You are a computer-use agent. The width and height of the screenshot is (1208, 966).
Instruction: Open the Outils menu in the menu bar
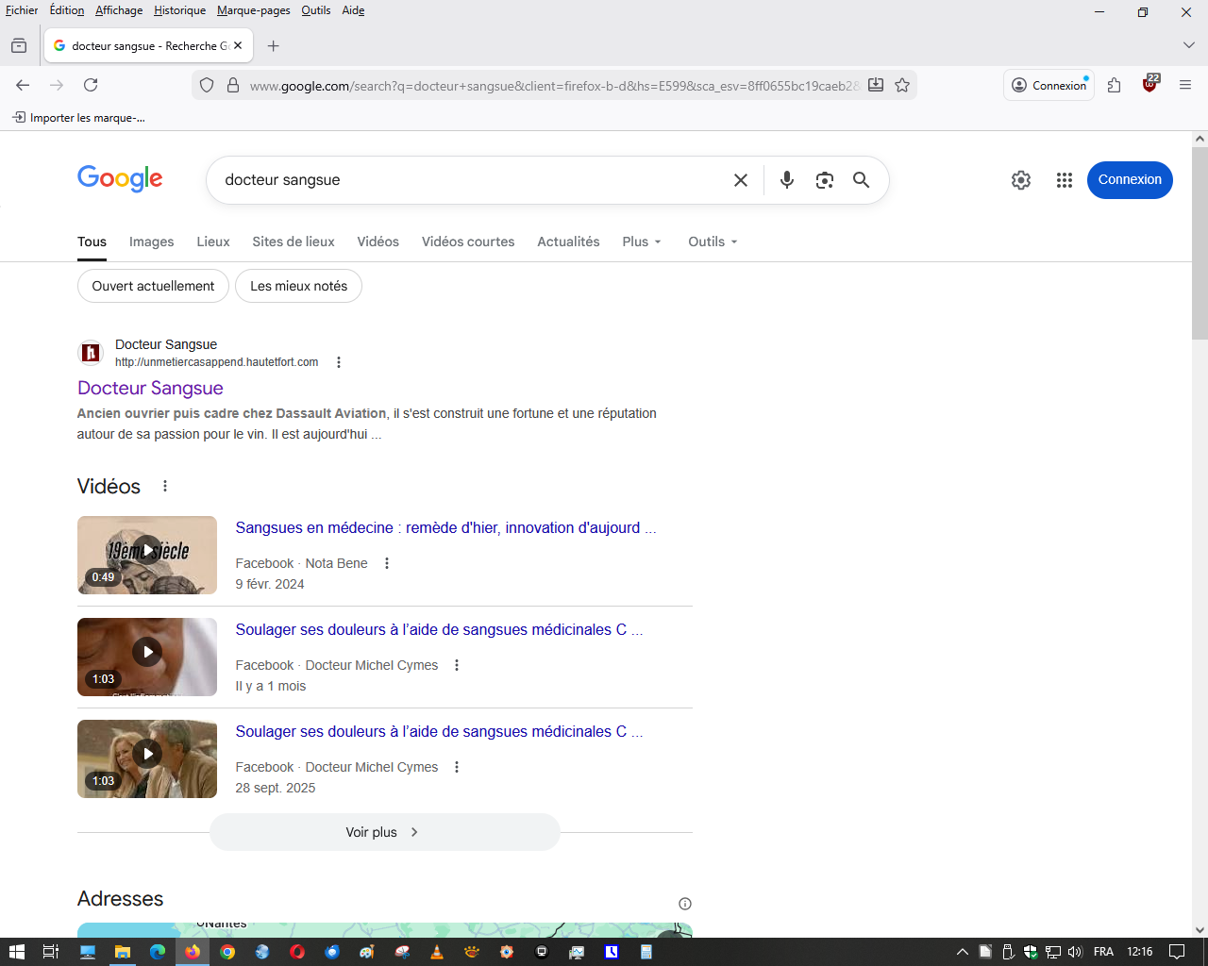coord(316,10)
